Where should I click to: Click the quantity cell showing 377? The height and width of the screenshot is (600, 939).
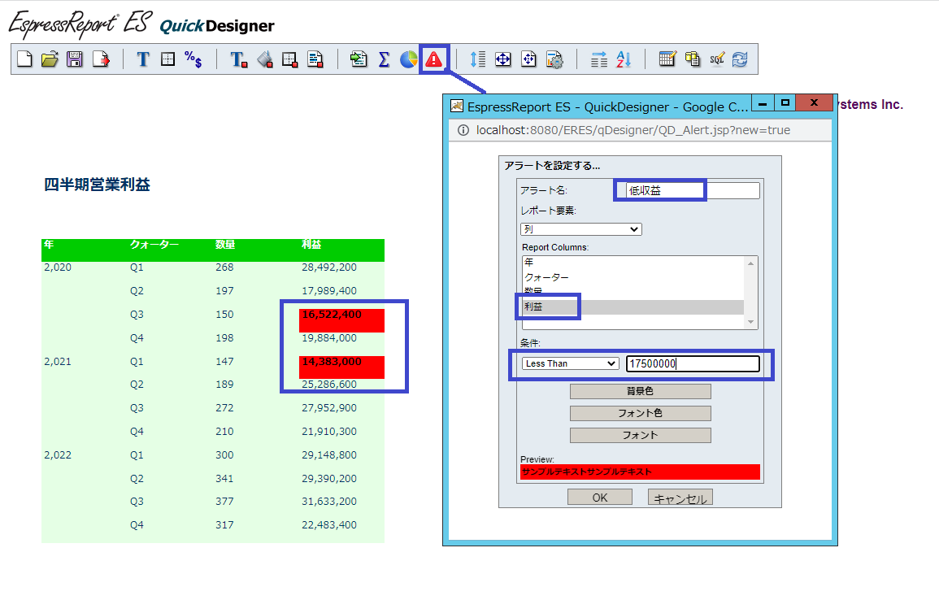click(224, 501)
